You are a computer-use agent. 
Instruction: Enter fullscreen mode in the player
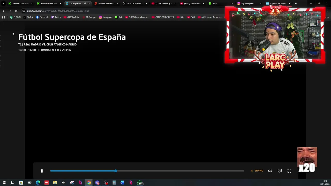tap(289, 171)
